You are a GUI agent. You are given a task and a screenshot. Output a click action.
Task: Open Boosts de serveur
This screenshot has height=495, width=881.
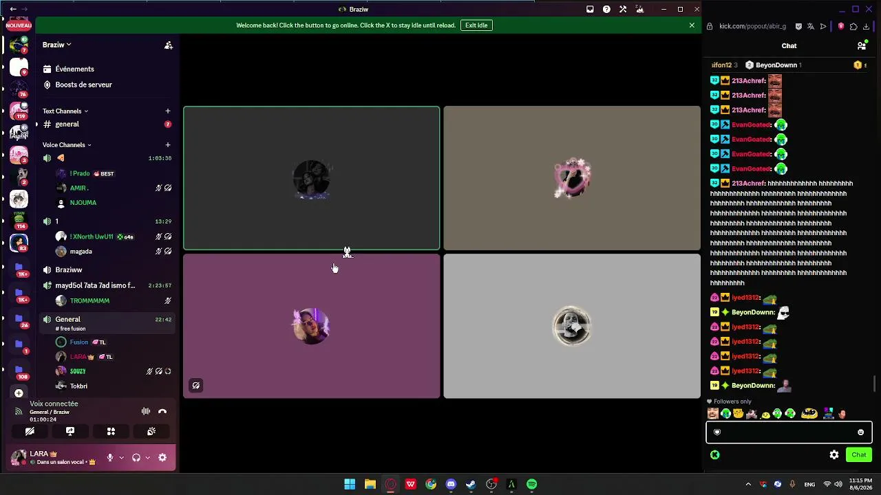pos(83,85)
